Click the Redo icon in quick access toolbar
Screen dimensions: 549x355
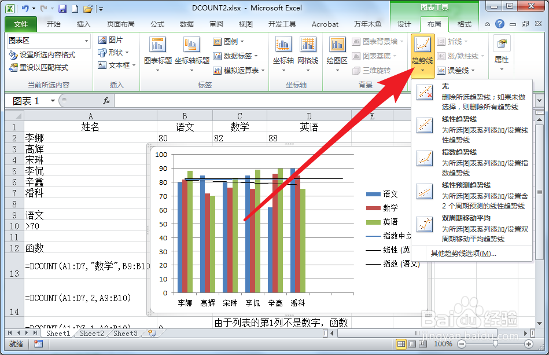point(43,9)
